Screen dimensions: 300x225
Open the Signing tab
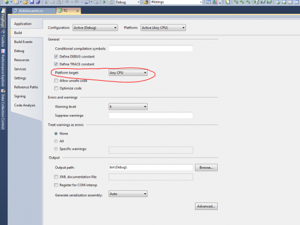pos(27,96)
